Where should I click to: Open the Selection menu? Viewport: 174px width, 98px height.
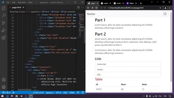[x=22, y=2]
